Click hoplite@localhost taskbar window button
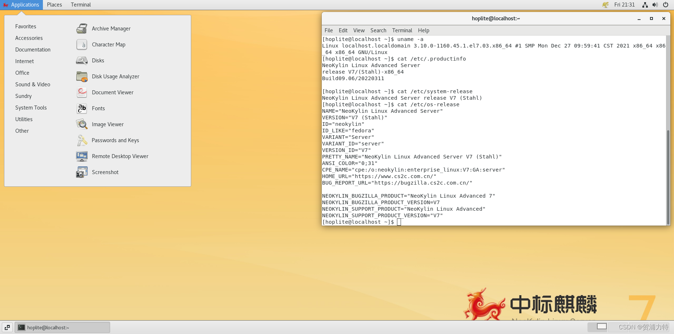The width and height of the screenshot is (674, 334). 62,327
